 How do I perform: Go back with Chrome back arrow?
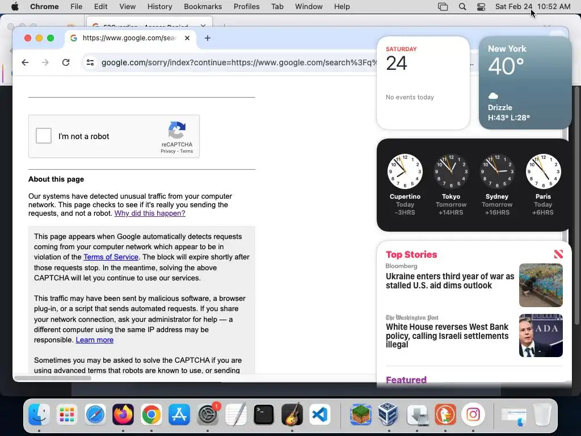point(25,62)
